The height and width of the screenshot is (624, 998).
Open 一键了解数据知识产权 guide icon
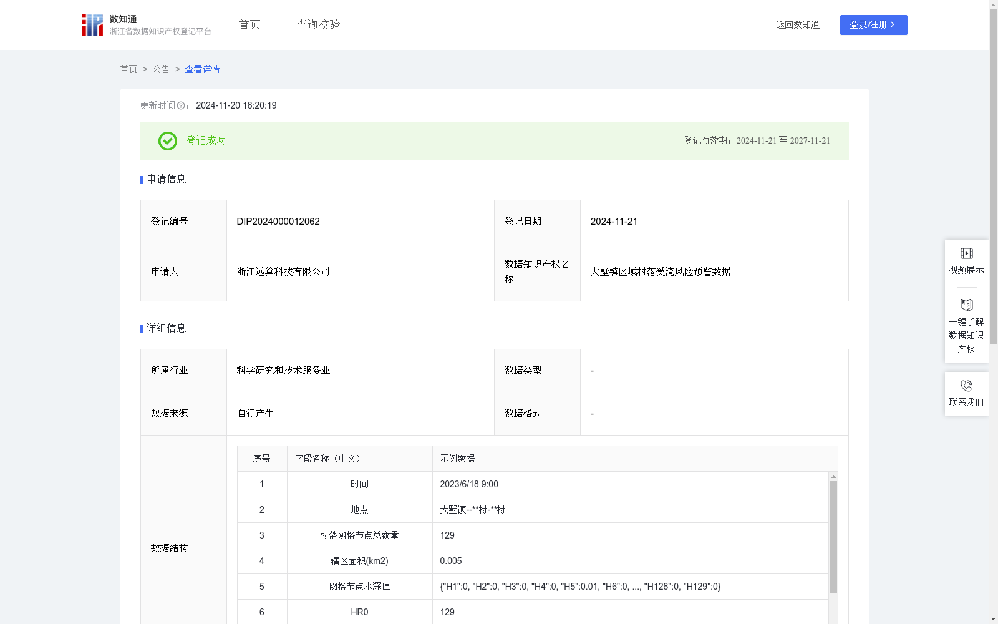point(966,305)
